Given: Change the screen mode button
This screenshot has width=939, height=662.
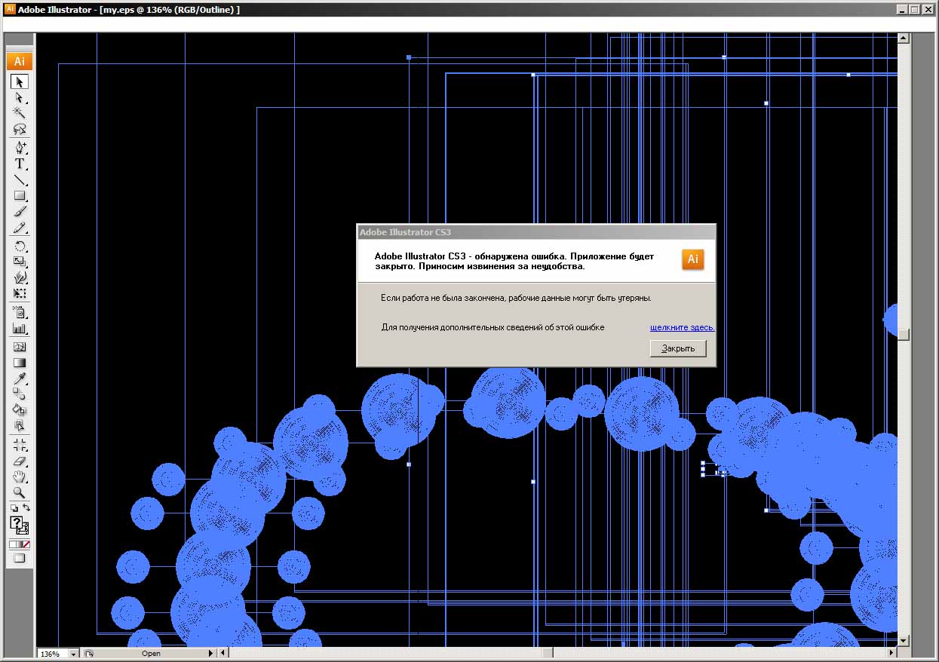Looking at the screenshot, I should (20, 559).
